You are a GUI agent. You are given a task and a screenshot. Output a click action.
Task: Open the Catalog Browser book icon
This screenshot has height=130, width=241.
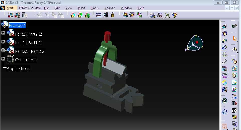coord(224,112)
